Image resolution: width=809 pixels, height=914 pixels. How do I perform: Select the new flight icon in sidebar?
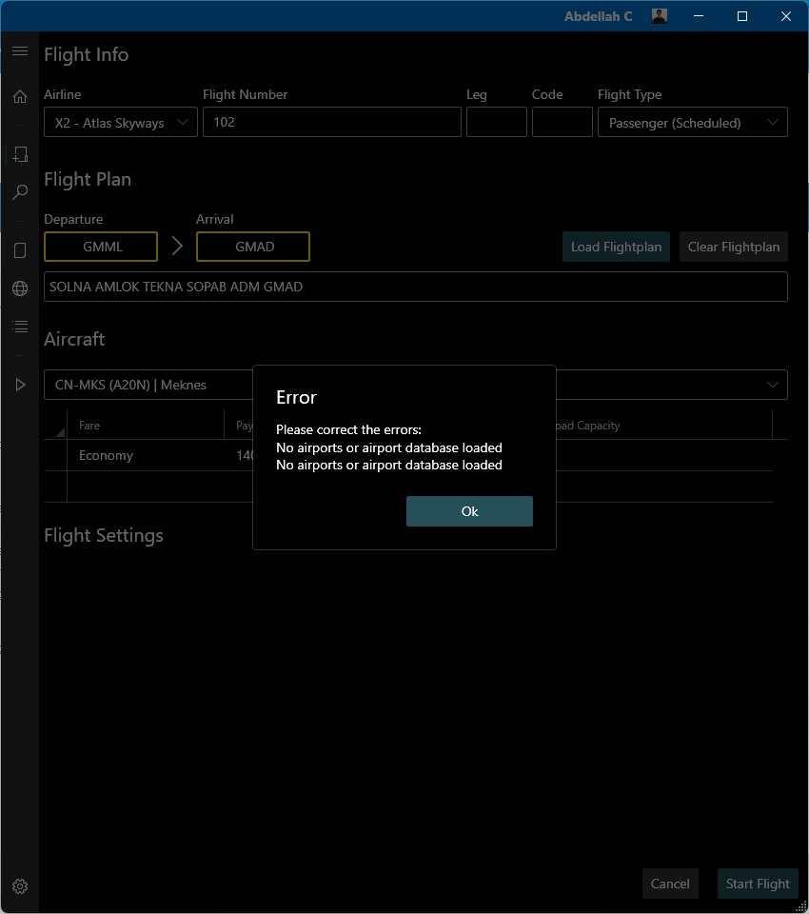click(19, 154)
